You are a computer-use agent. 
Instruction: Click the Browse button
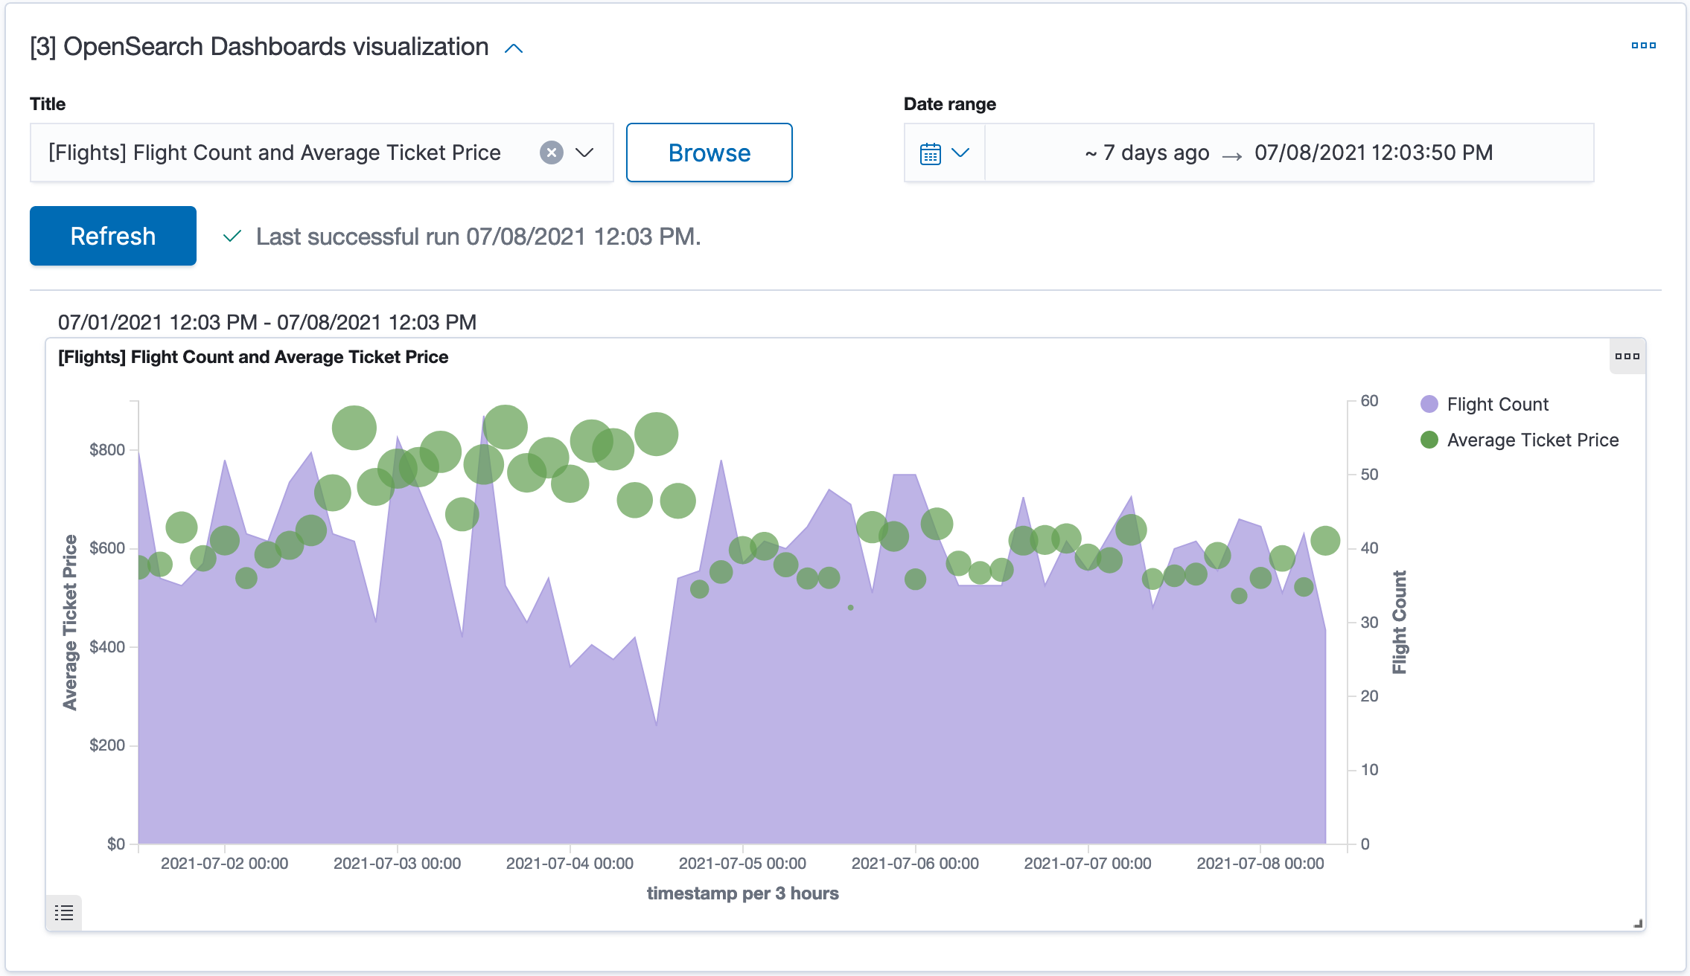pyautogui.click(x=709, y=152)
